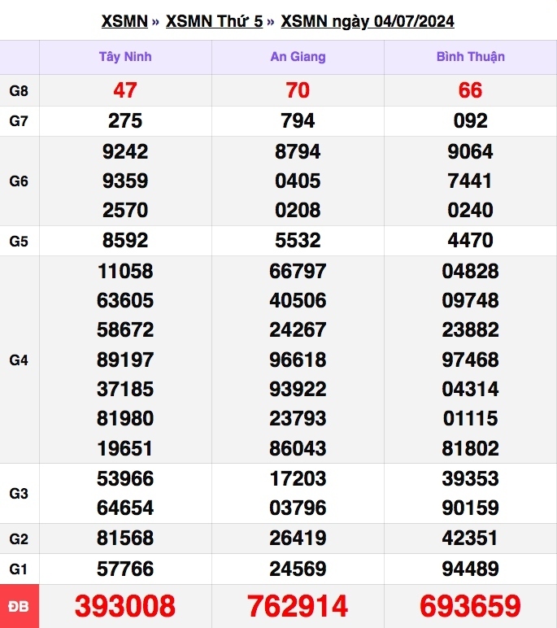Select G7 result 794
This screenshot has width=557, height=628.
coord(298,121)
